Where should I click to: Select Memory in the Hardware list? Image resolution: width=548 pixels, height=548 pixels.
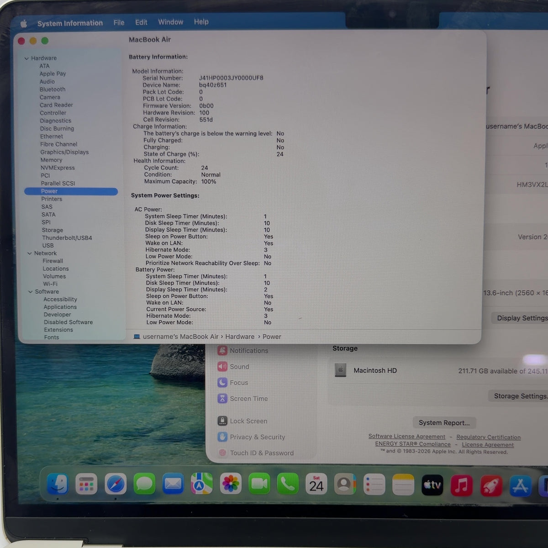(51, 160)
